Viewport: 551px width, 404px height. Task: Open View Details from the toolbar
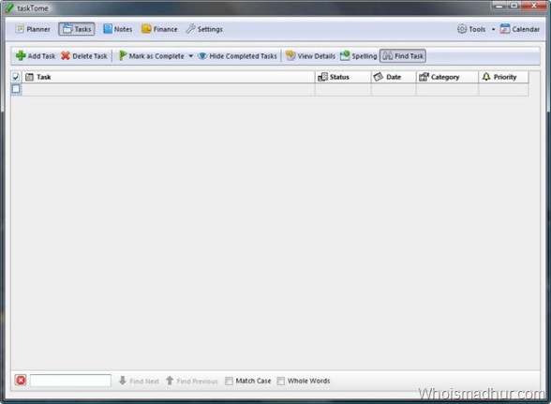(310, 56)
